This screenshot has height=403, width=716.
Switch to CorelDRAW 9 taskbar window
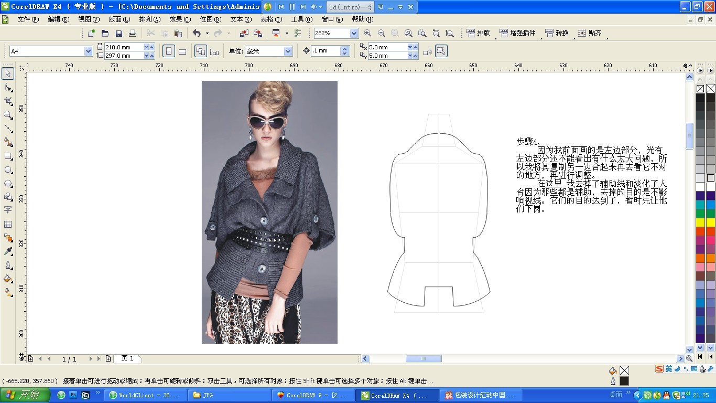click(312, 395)
